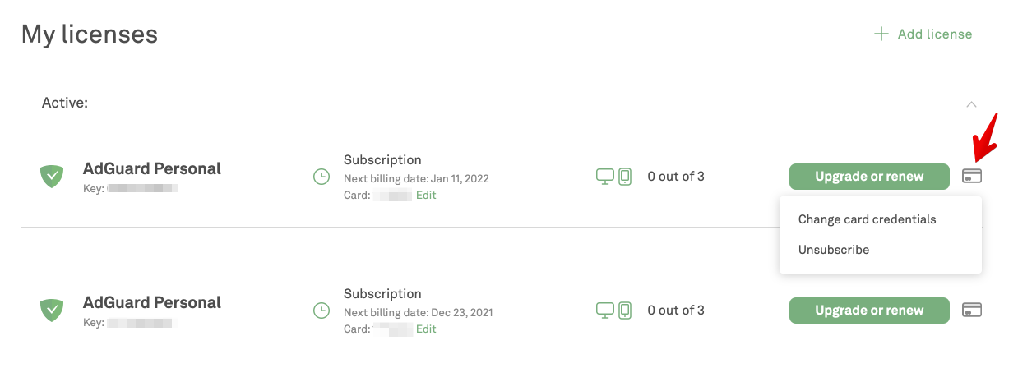
Task: Collapse the Active licenses section
Action: click(x=971, y=104)
